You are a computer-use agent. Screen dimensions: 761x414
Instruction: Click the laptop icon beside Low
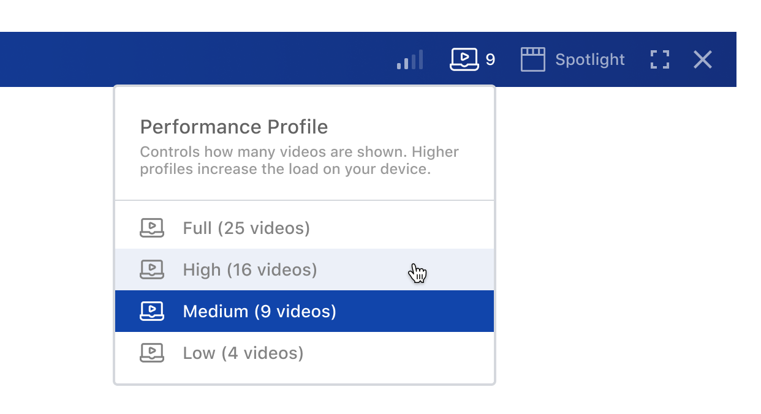pyautogui.click(x=152, y=353)
